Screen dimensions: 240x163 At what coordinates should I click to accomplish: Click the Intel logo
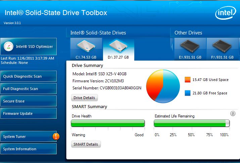[x=226, y=13]
